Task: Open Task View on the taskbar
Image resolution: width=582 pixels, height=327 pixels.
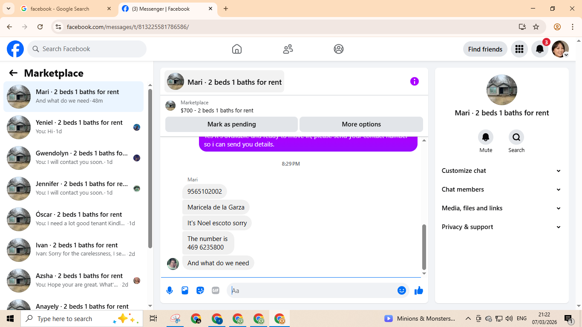Action: 153,318
